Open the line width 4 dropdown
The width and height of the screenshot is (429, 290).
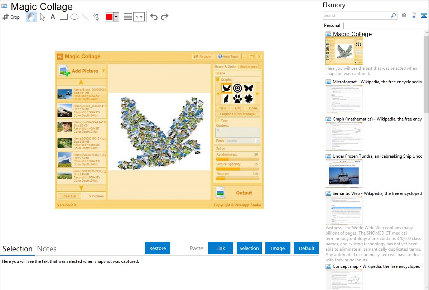point(139,17)
